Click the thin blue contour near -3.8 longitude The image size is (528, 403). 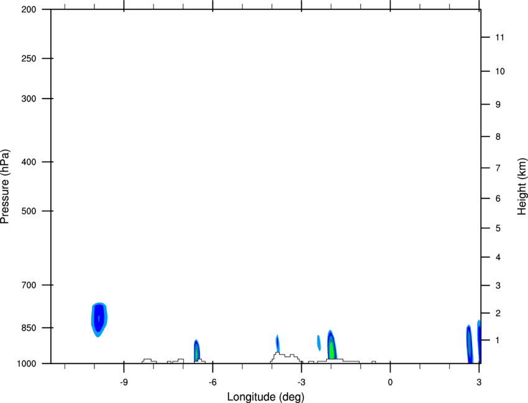pyautogui.click(x=278, y=343)
